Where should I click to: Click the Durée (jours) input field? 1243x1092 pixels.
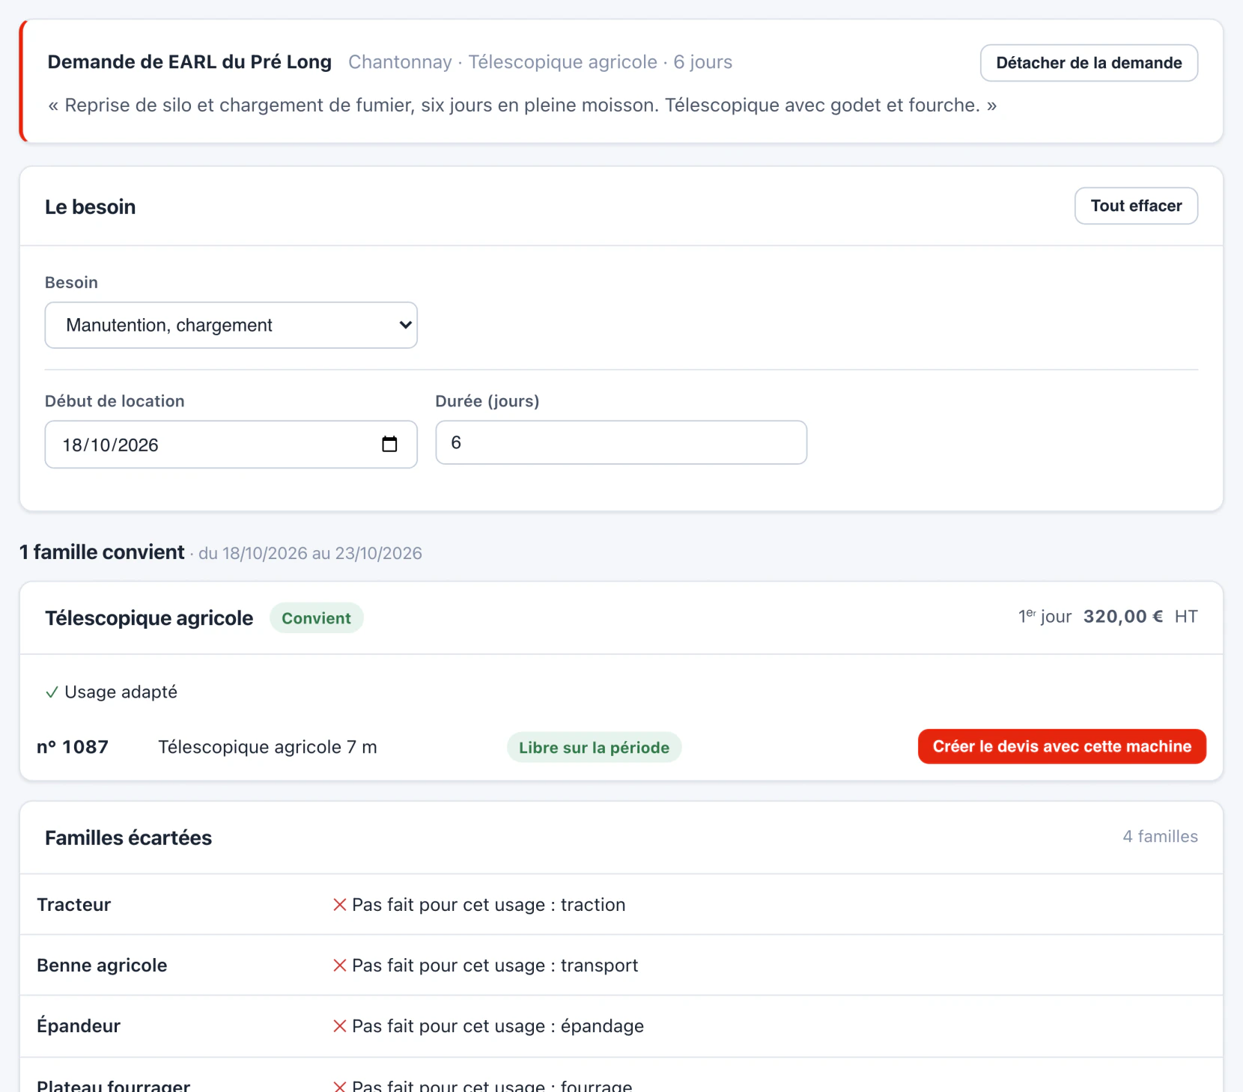tap(621, 442)
